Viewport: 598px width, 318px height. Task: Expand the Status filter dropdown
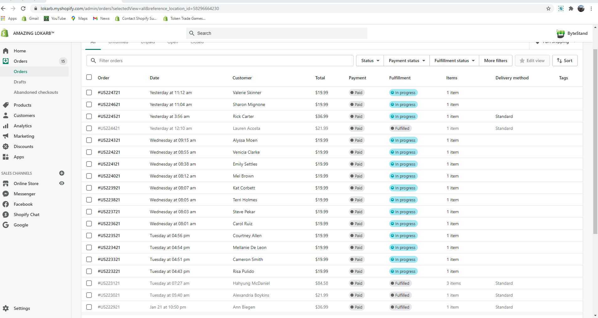click(370, 61)
